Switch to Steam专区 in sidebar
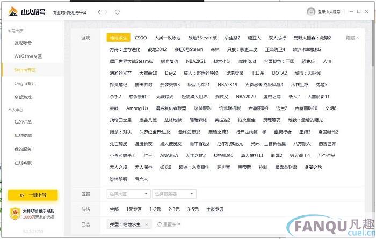376x239 pixels. 25,70
